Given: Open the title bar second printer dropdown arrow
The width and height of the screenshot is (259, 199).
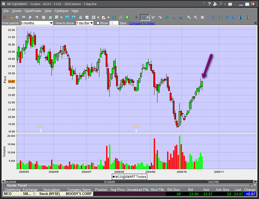Looking at the screenshot, I should point(225,4).
